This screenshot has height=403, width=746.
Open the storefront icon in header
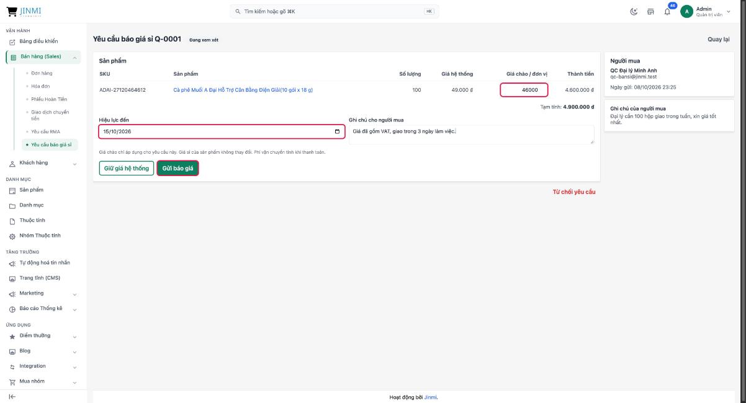click(651, 11)
